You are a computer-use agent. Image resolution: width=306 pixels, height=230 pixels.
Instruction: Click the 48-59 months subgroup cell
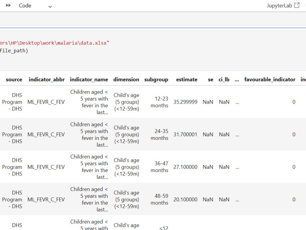coord(159,199)
